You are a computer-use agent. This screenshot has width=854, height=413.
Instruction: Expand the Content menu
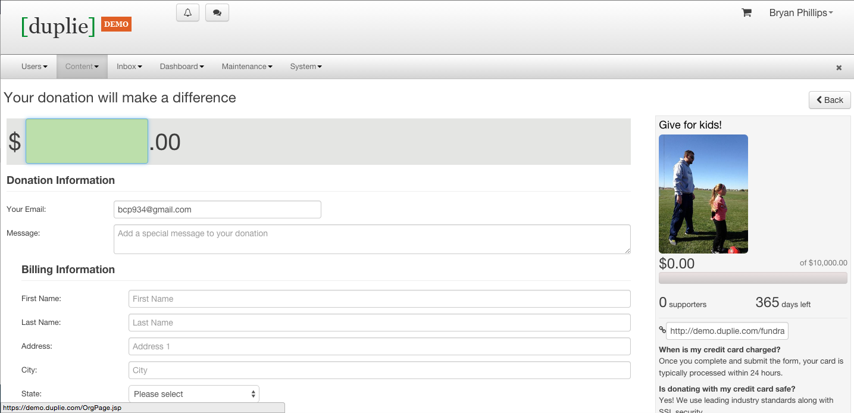[82, 67]
